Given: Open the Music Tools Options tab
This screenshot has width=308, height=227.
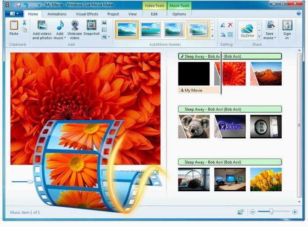Looking at the screenshot, I should [179, 14].
